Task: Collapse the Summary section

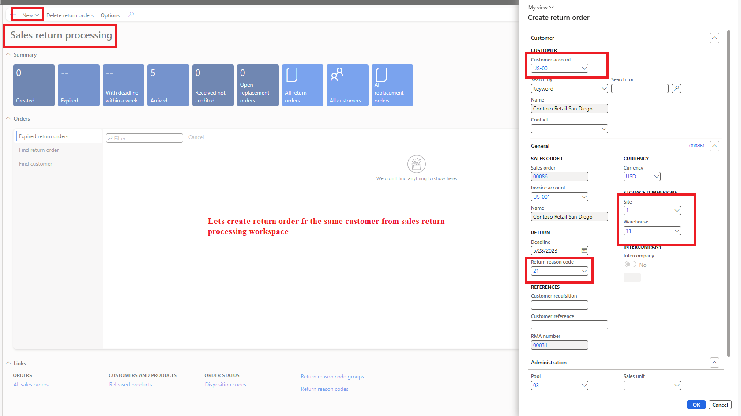Action: pyautogui.click(x=8, y=54)
